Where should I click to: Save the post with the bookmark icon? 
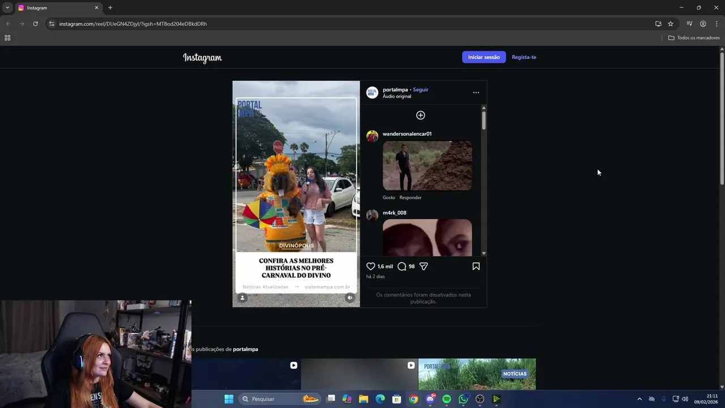tap(476, 266)
